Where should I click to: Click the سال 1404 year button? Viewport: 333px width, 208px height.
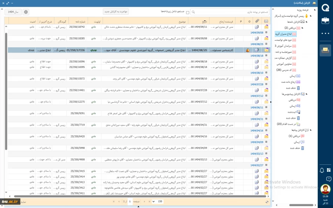tap(13, 12)
